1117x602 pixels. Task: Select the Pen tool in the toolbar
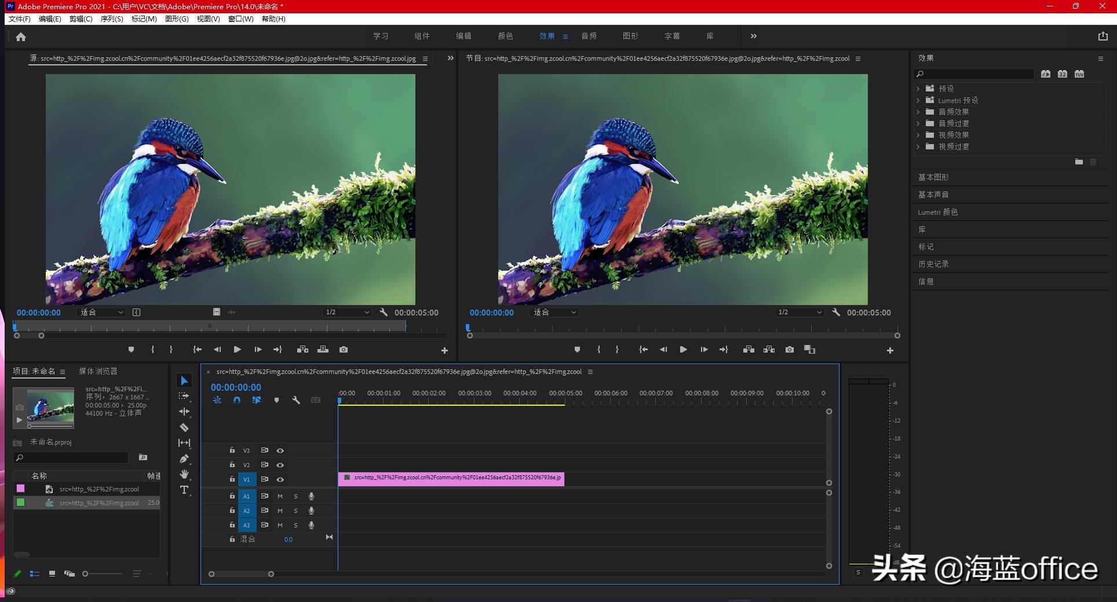click(184, 458)
